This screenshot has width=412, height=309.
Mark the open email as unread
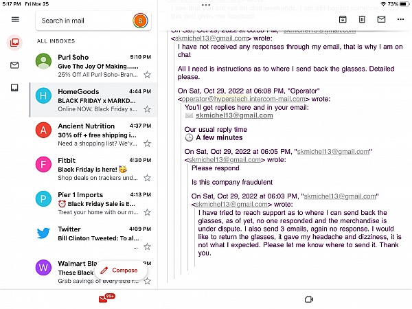pyautogui.click(x=381, y=19)
